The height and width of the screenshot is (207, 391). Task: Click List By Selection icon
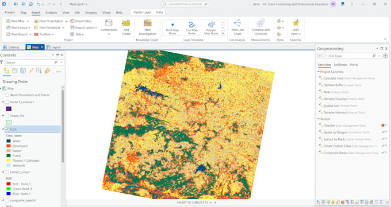pyautogui.click(x=23, y=71)
